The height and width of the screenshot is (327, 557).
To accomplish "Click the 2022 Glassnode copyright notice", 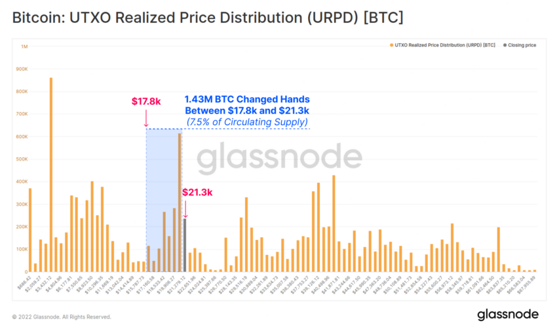I will (x=62, y=317).
